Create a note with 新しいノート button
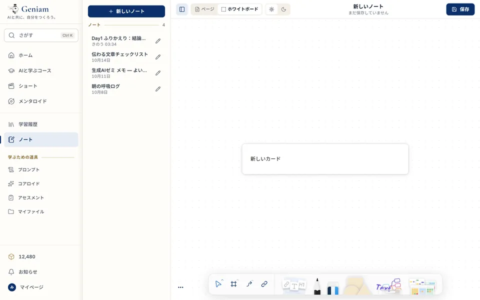The height and width of the screenshot is (300, 480). coord(126,11)
